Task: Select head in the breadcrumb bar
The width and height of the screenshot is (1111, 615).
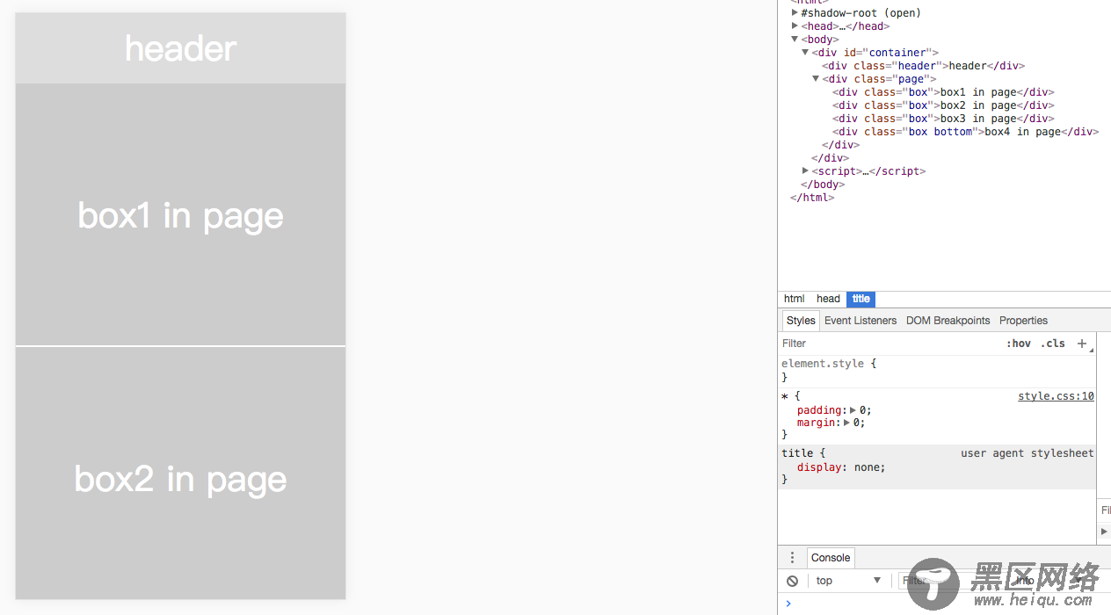Action: [x=828, y=299]
